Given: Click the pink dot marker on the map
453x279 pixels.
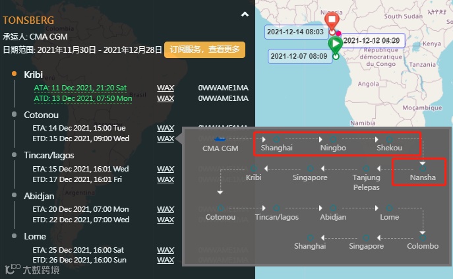Looking at the screenshot, I should 338,34.
